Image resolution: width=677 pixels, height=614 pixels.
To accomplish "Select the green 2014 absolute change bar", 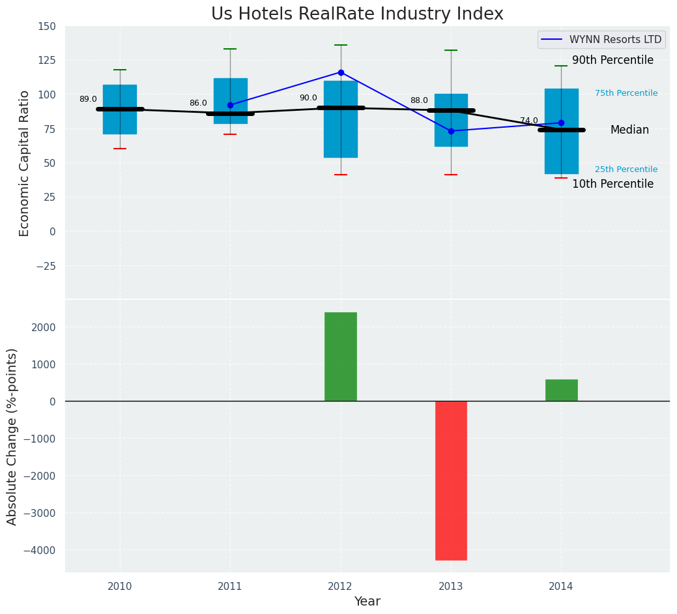I will coord(561,390).
